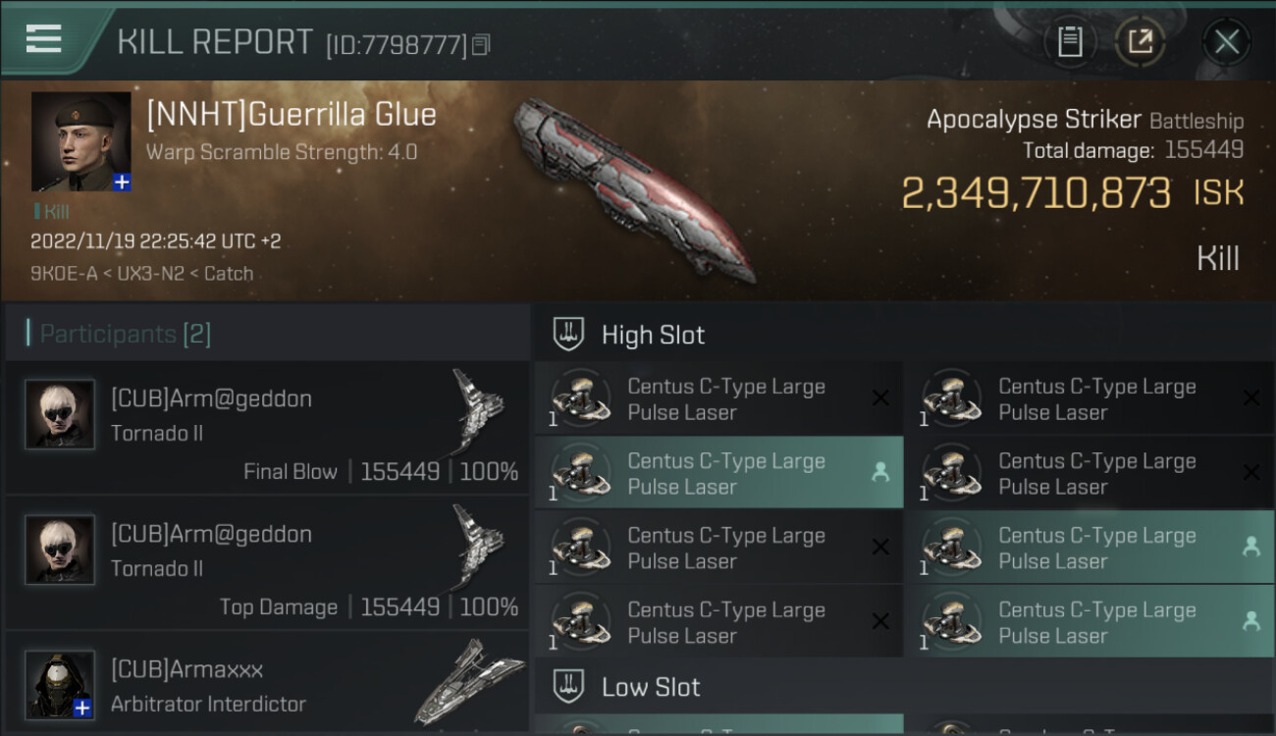Click the High Slot section icon
This screenshot has width=1276, height=736.
pyautogui.click(x=569, y=335)
